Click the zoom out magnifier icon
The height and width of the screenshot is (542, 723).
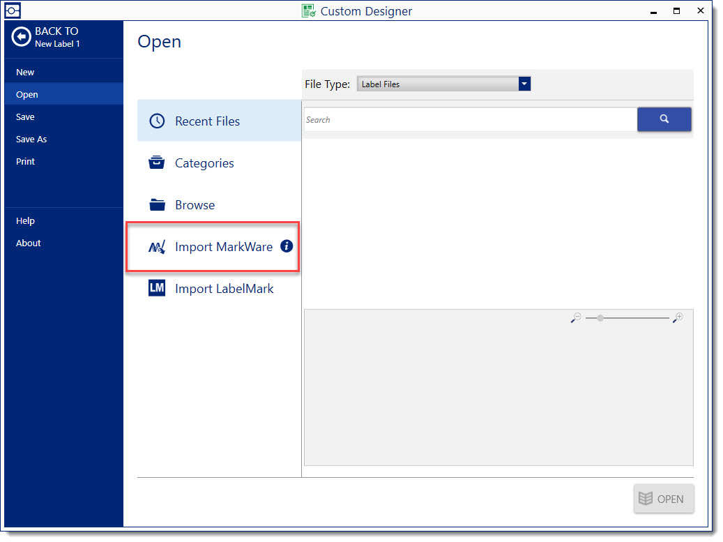pyautogui.click(x=576, y=318)
